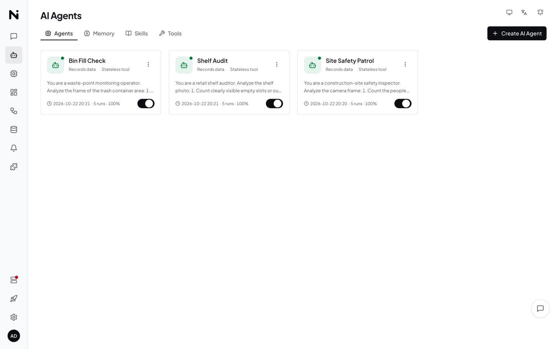Screen dimensions: 559x349
Task: Open the AD user avatar
Action: click(x=14, y=336)
